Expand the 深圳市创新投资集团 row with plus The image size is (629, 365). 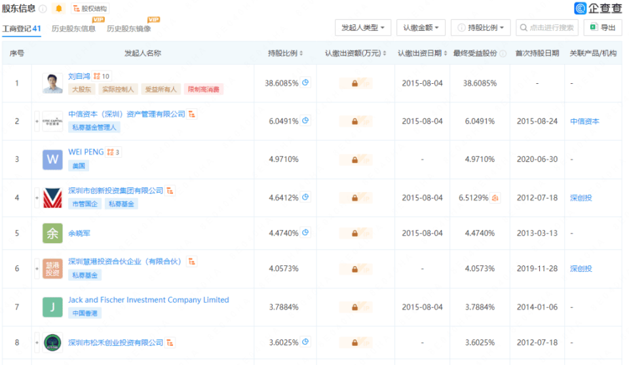tap(37, 198)
